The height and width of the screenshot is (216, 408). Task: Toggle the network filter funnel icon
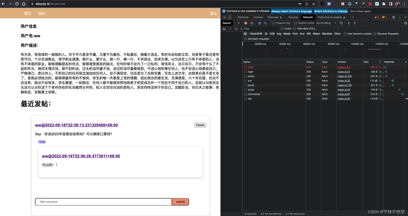click(x=259, y=23)
